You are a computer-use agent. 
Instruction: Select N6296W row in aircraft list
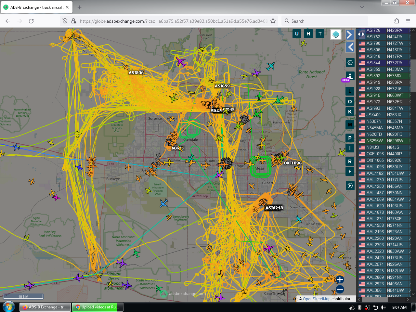[384, 141]
